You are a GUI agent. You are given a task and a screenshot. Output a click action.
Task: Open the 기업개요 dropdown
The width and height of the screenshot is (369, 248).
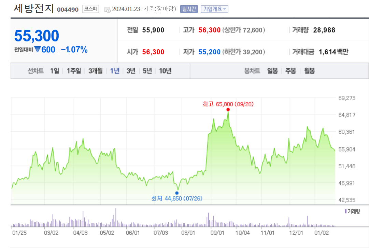tap(214, 9)
